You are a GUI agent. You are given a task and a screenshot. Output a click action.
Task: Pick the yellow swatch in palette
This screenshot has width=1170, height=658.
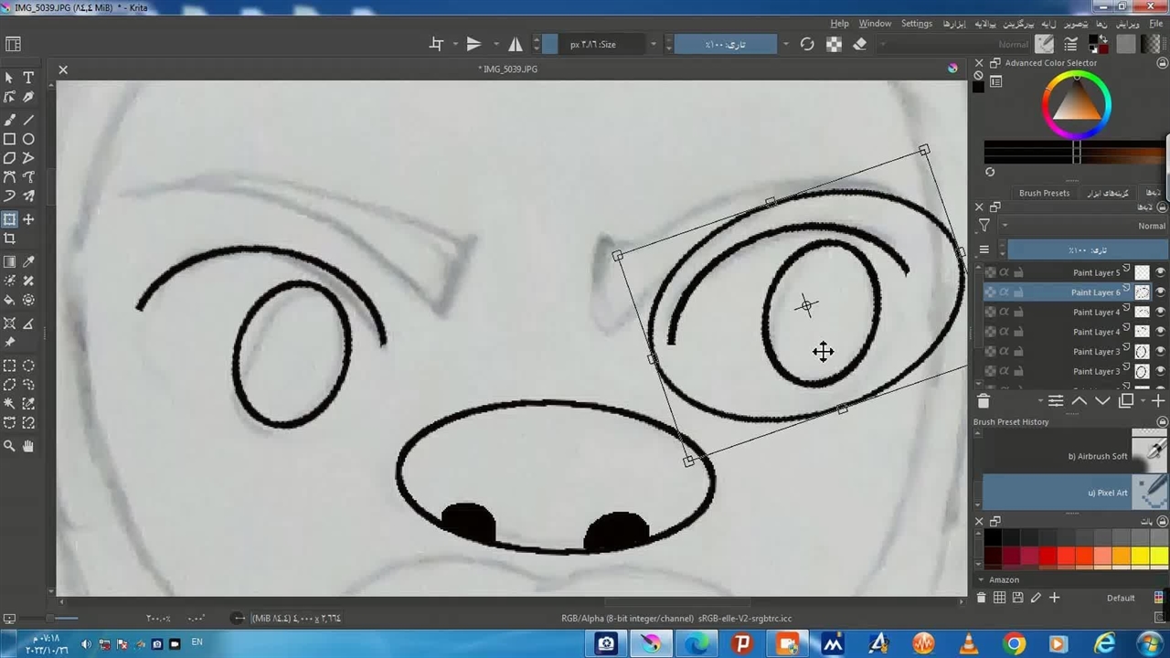(1140, 557)
